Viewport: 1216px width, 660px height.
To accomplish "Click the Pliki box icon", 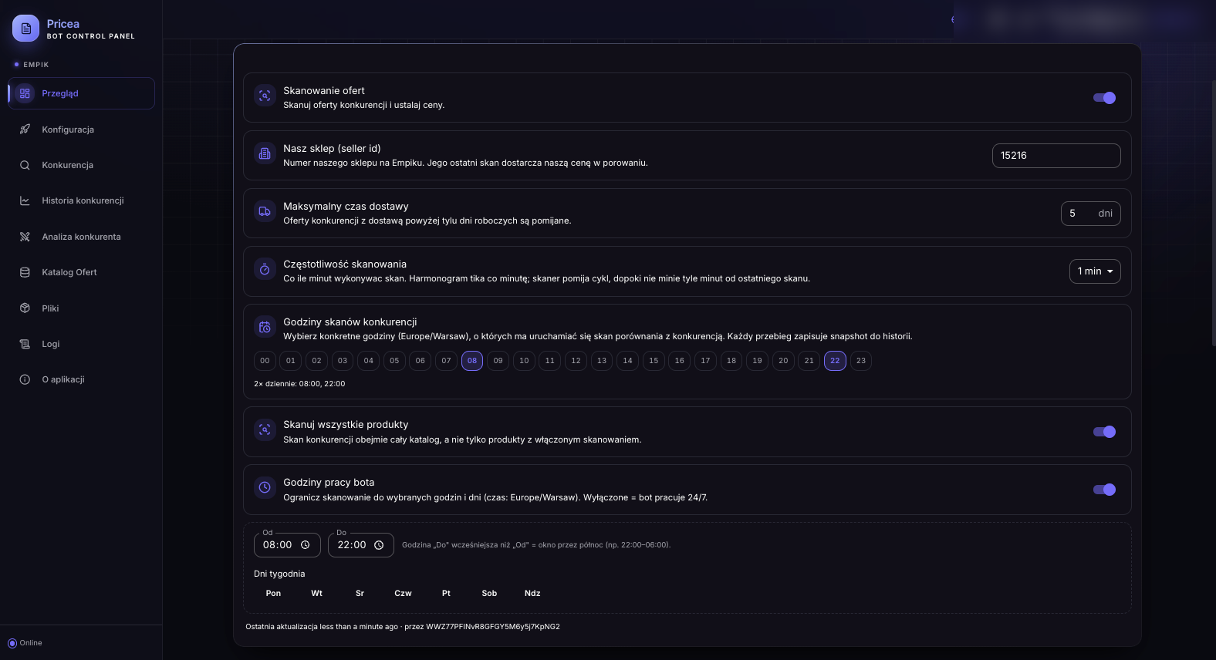I will point(25,308).
